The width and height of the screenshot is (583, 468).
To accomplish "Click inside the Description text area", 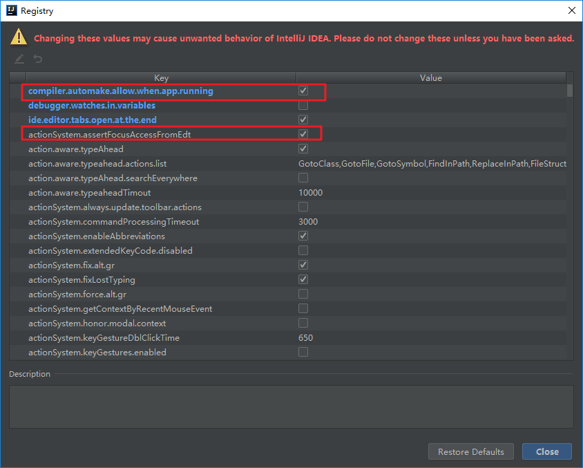I will tap(291, 406).
